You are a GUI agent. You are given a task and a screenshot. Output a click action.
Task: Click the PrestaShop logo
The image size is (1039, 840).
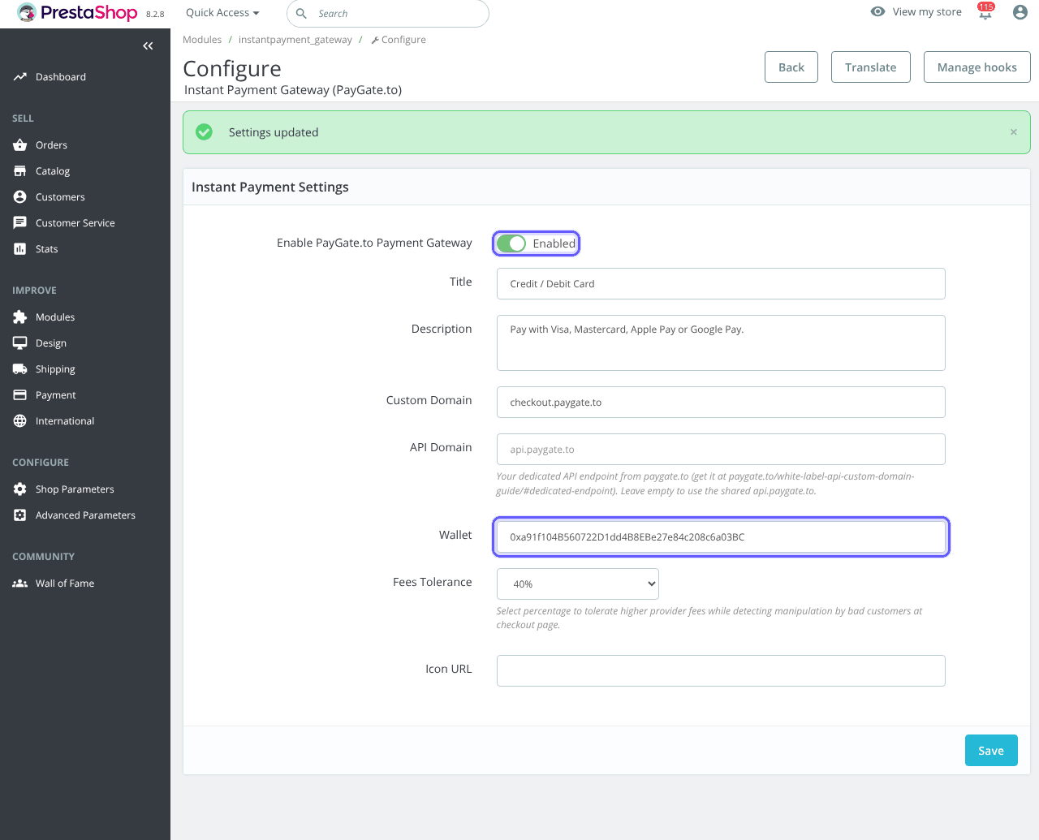[x=77, y=13]
